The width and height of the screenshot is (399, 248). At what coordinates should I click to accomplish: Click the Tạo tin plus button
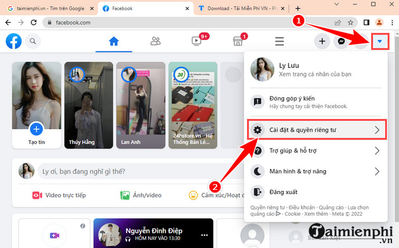pyautogui.click(x=36, y=129)
